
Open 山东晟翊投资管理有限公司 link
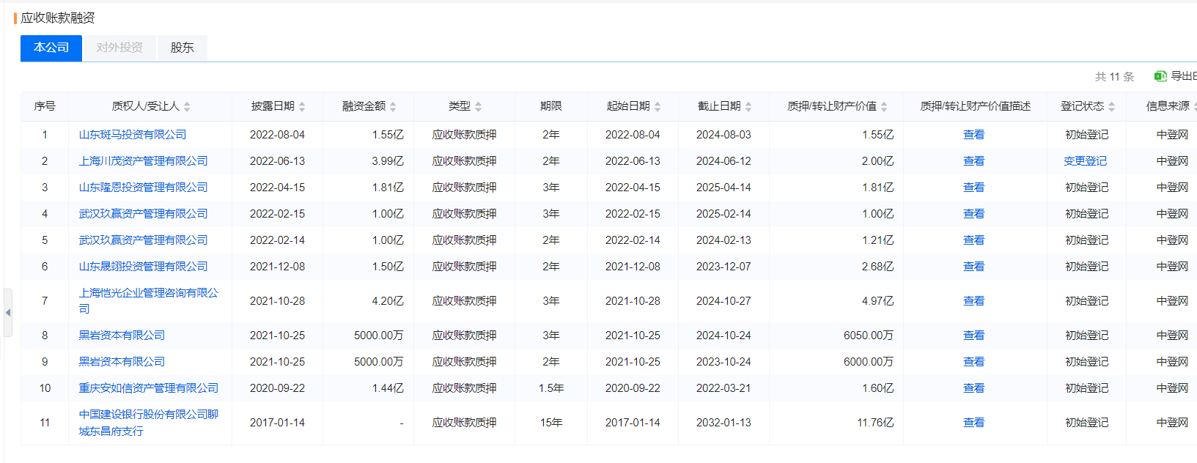[144, 267]
